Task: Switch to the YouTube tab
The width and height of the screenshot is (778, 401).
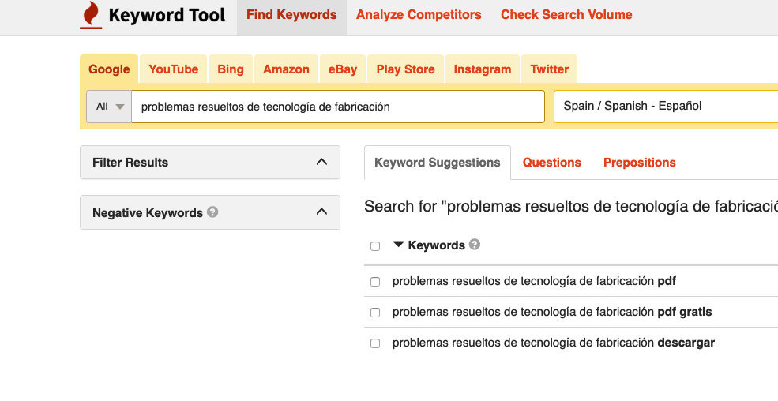Action: [x=174, y=69]
